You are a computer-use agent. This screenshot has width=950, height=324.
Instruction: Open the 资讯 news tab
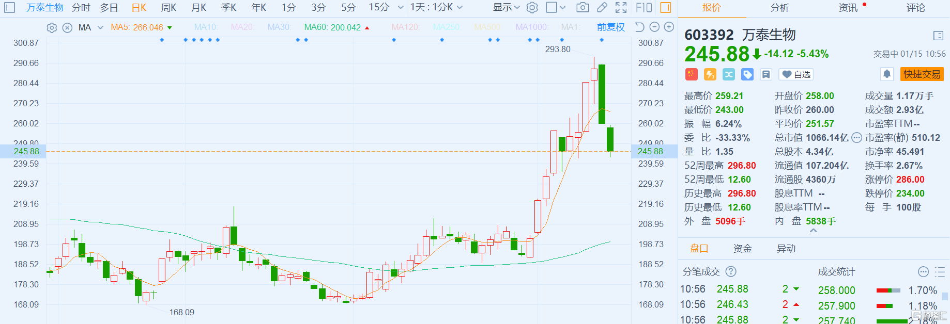point(848,8)
